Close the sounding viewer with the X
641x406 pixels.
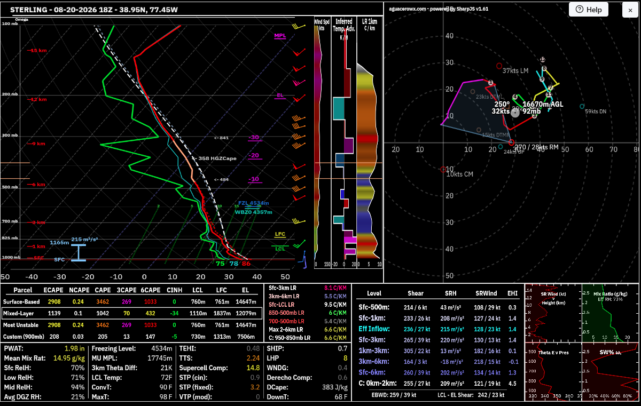(x=630, y=10)
